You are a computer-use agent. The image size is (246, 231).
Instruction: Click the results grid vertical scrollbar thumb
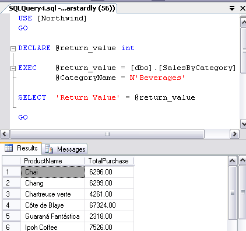coord(233,192)
